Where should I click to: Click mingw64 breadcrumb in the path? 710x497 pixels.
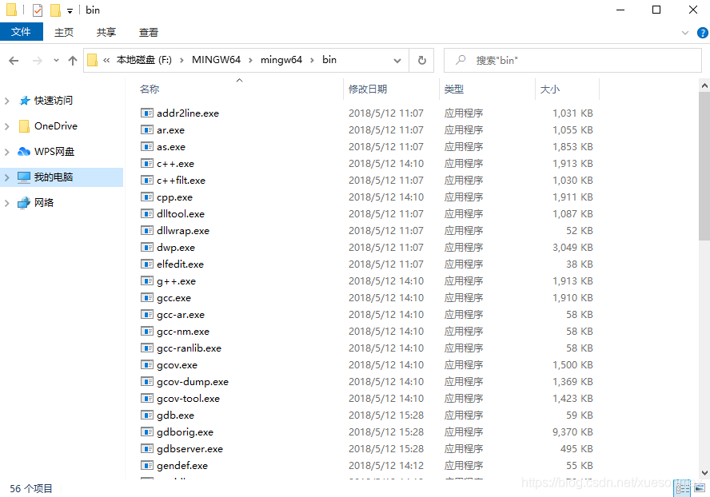281,60
